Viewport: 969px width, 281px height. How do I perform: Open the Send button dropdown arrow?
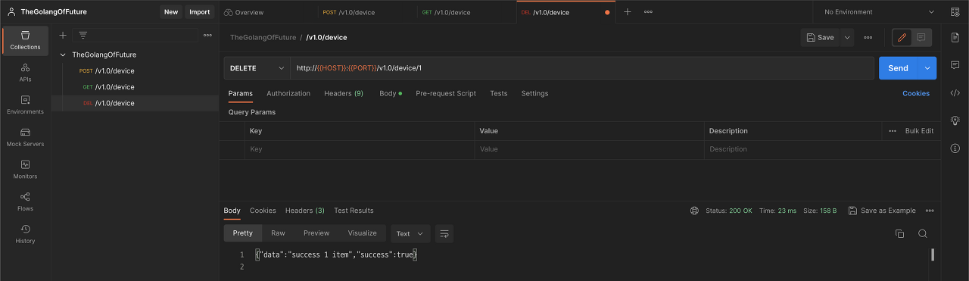927,68
